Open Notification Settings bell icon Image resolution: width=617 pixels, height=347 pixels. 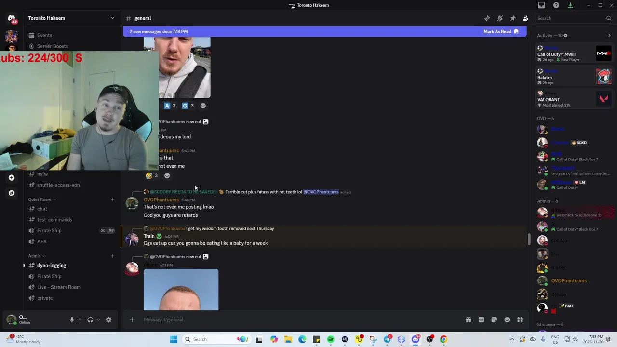pos(500,18)
